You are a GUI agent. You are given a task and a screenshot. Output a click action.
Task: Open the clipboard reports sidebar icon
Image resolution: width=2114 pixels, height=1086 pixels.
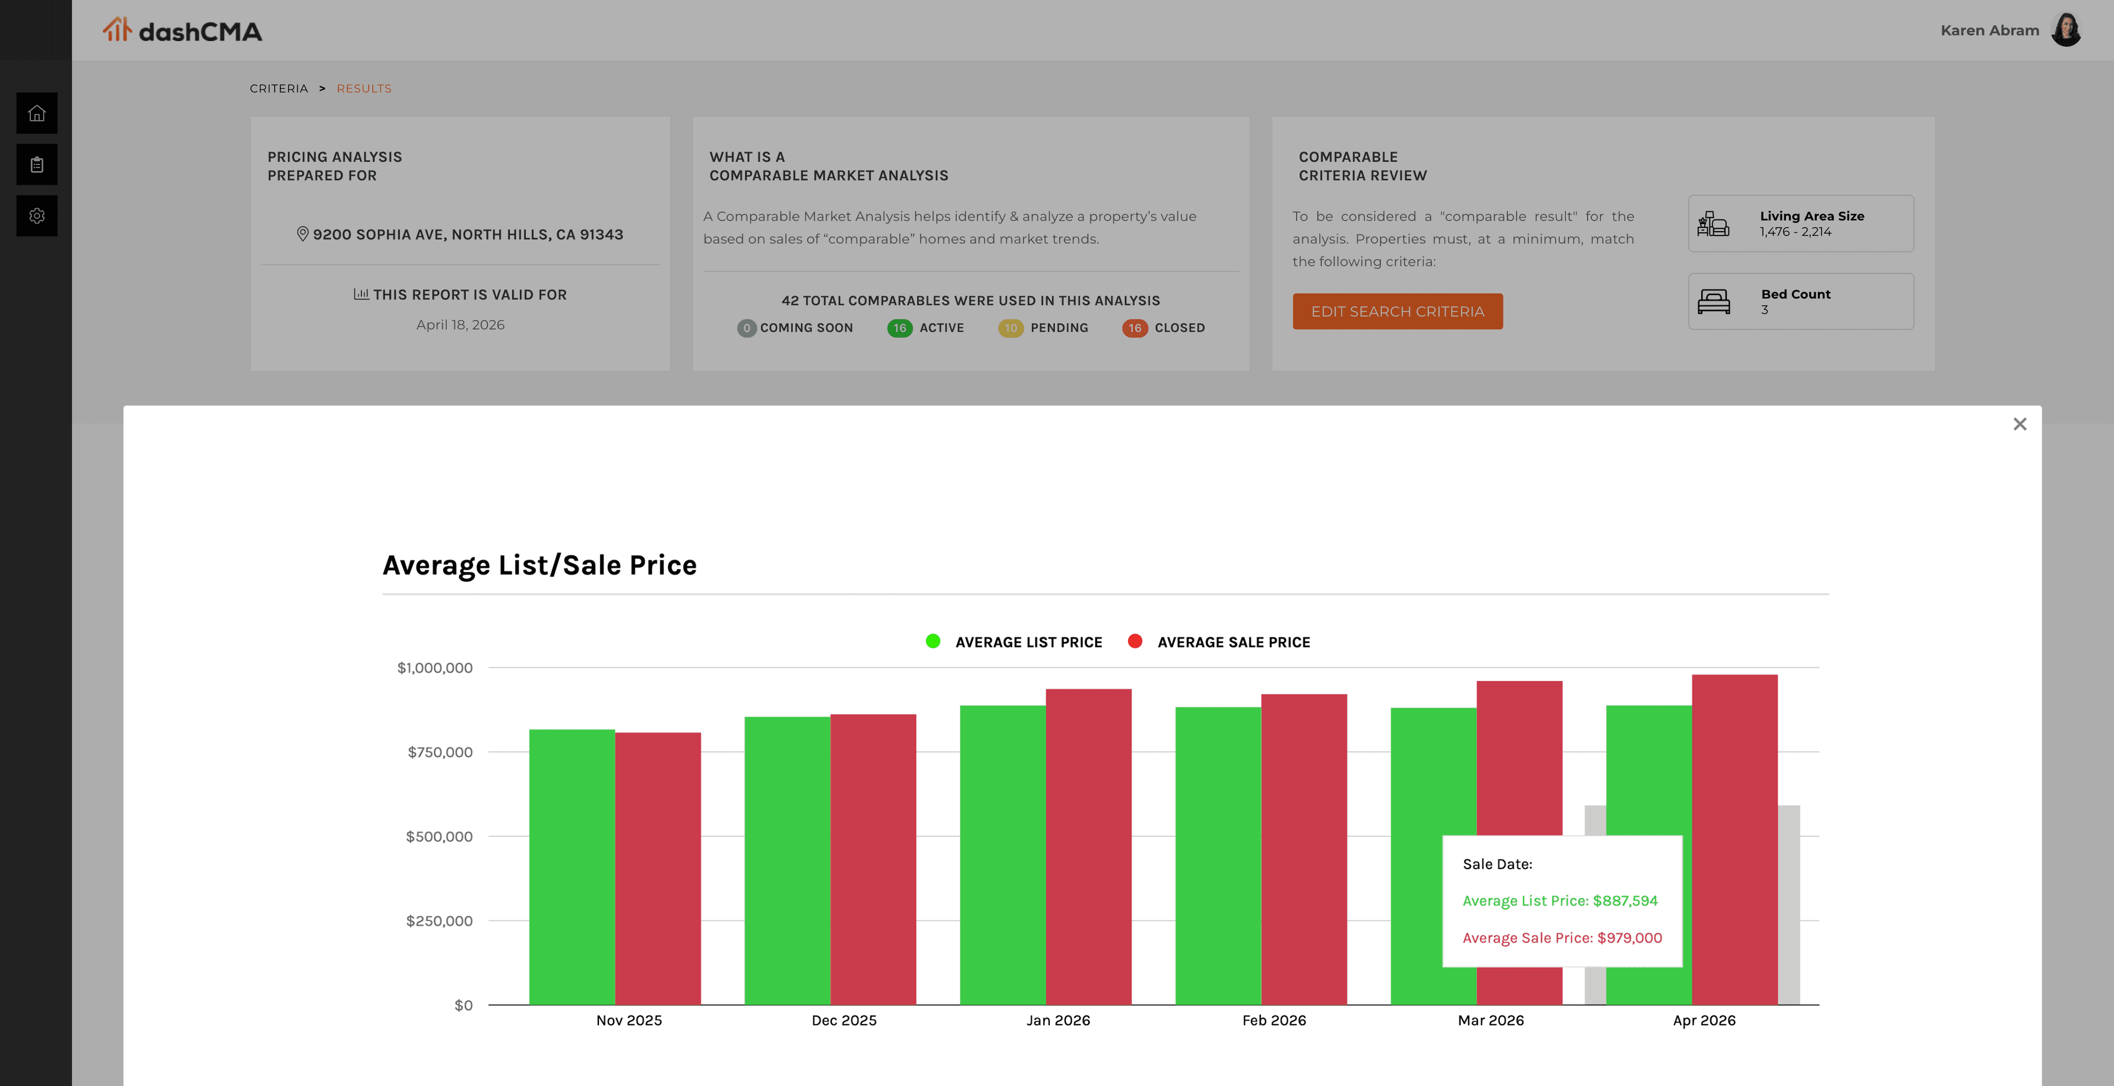coord(37,165)
